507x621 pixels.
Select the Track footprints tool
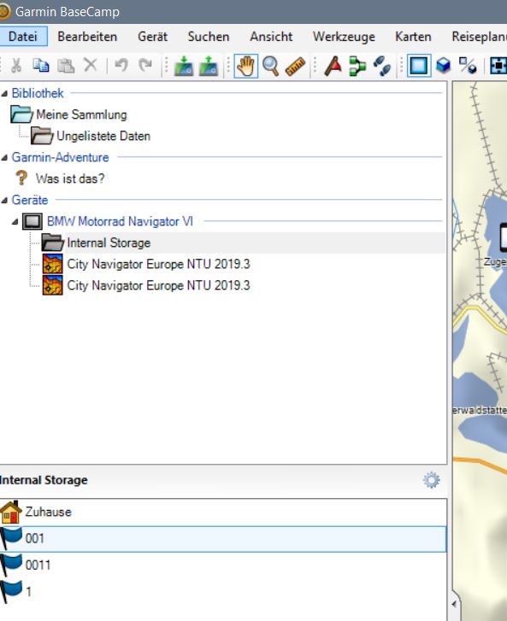[x=382, y=66]
